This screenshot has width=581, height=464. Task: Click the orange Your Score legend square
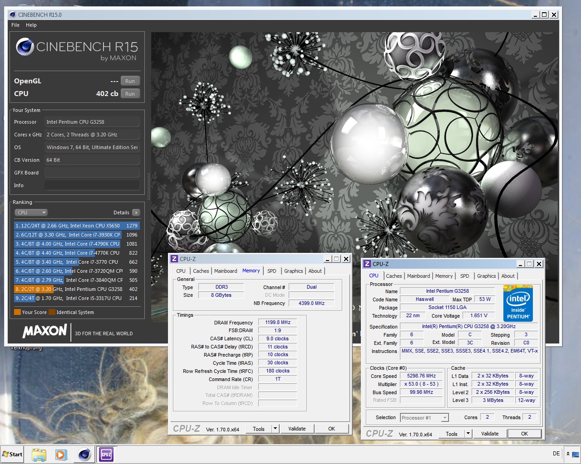click(17, 312)
